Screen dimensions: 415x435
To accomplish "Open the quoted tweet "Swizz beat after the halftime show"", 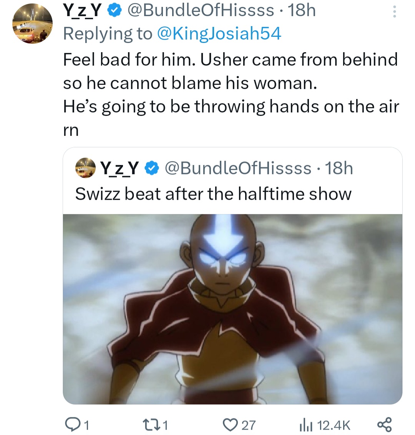I will point(213,194).
